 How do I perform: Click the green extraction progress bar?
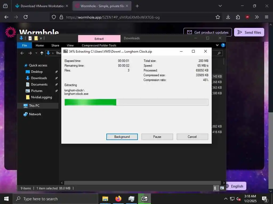click(x=136, y=102)
